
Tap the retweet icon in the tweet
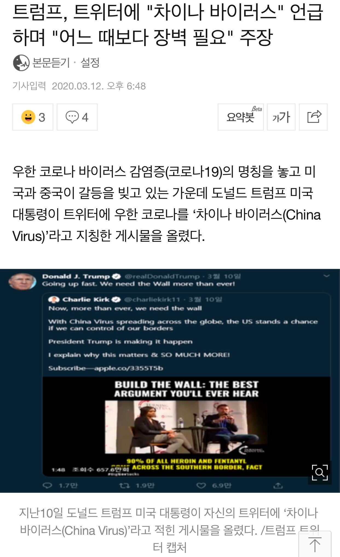tap(125, 486)
